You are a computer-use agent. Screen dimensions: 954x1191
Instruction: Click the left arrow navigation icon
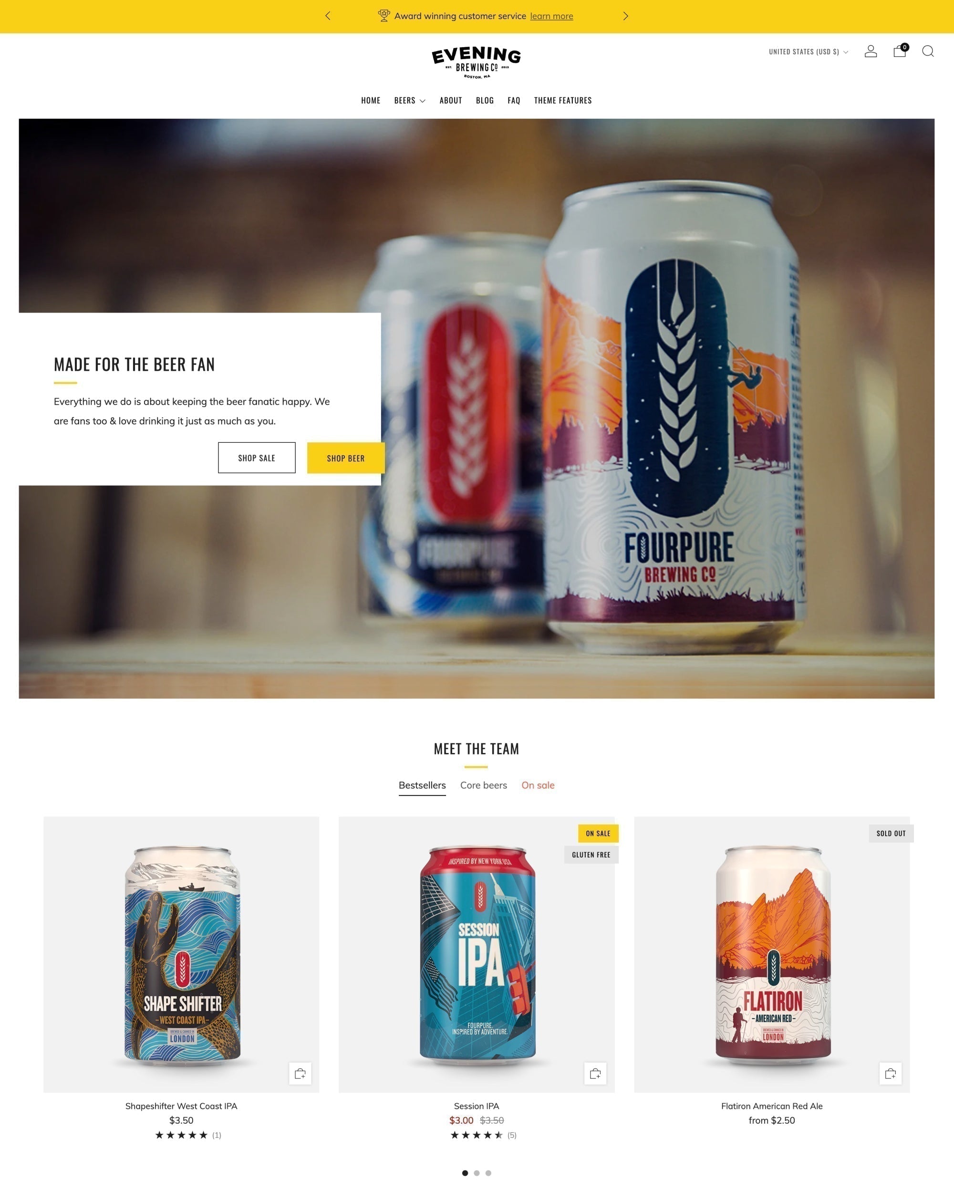click(329, 16)
